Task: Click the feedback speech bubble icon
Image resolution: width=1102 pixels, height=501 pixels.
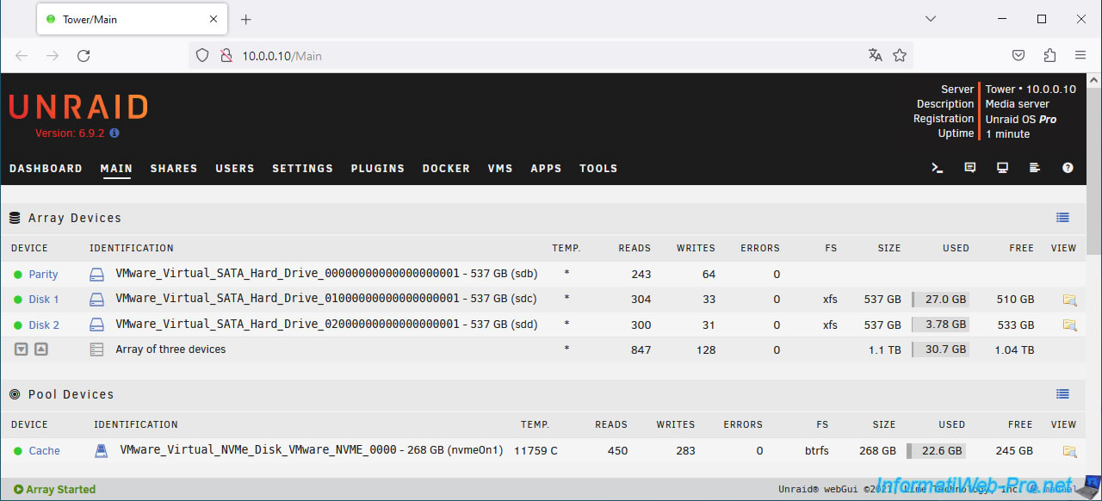Action: click(970, 168)
